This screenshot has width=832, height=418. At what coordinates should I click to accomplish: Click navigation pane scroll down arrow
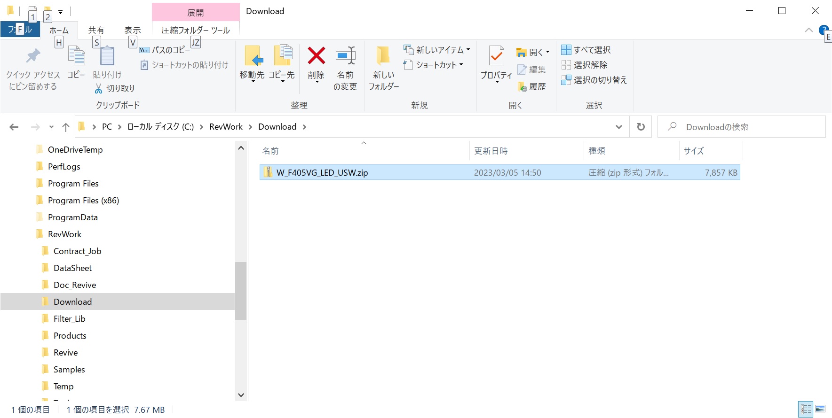tap(241, 395)
